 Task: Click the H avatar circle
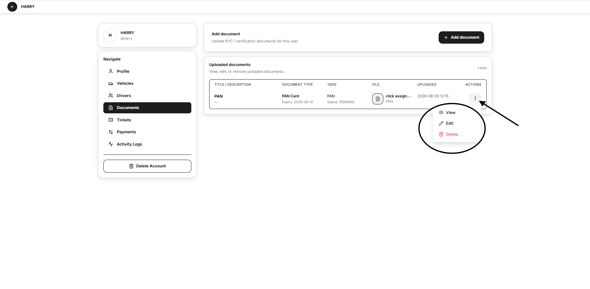coord(110,35)
